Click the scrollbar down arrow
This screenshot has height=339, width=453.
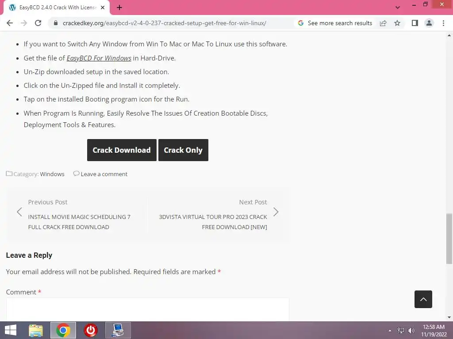click(449, 317)
